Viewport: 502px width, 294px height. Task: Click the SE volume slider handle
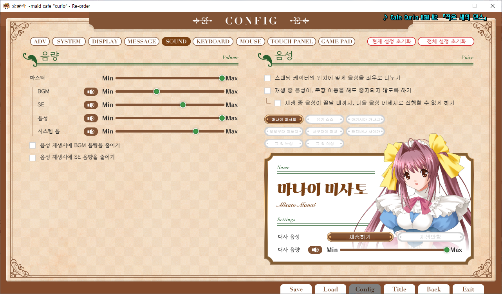pyautogui.click(x=183, y=105)
